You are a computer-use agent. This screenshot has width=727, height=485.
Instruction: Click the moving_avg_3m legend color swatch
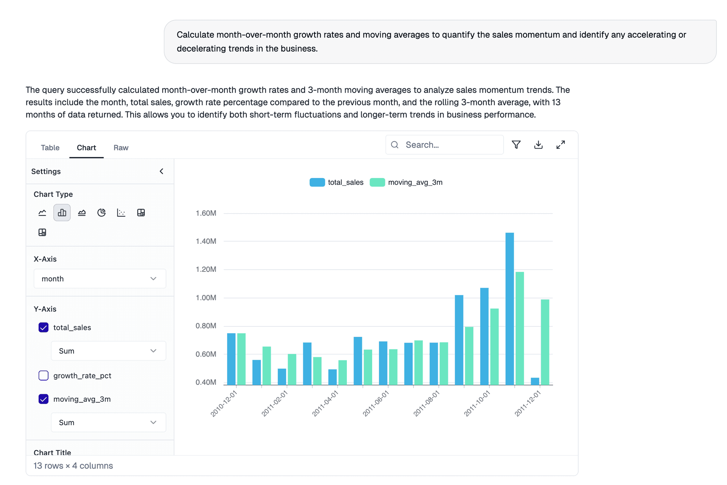(378, 182)
